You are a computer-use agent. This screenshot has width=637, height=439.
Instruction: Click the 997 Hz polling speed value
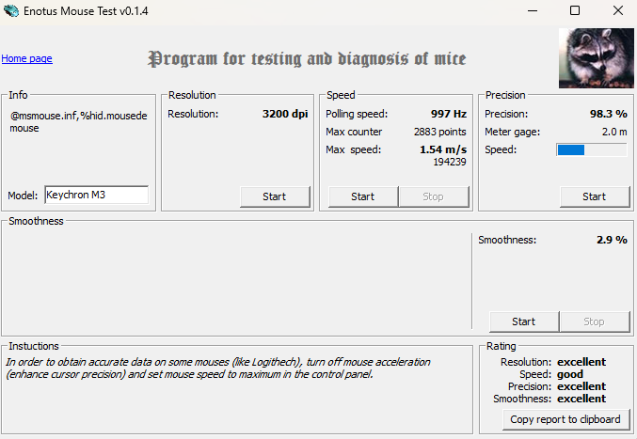tap(449, 114)
